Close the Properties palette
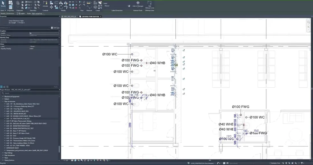This screenshot has height=165, width=313. click(59, 16)
